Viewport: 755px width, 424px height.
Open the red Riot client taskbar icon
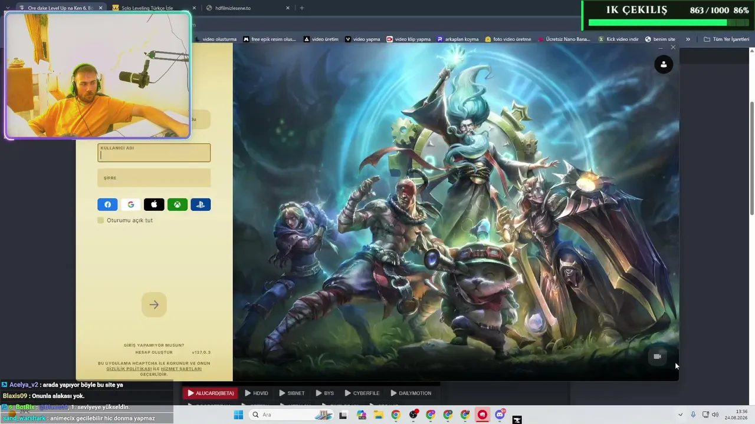482,415
